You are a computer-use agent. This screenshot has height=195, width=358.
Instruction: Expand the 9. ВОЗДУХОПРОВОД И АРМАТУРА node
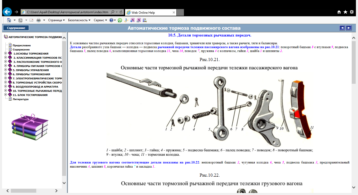6,87
